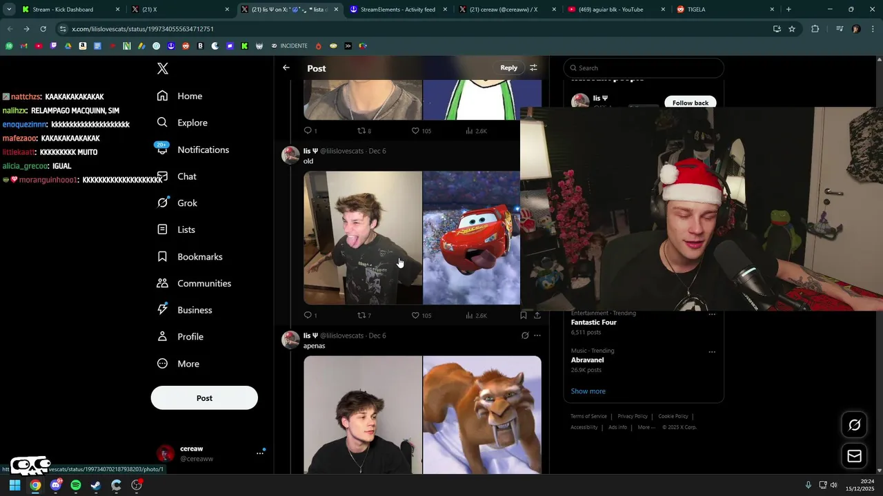883x496 pixels.
Task: Open Profile from the sidebar
Action: click(x=180, y=337)
